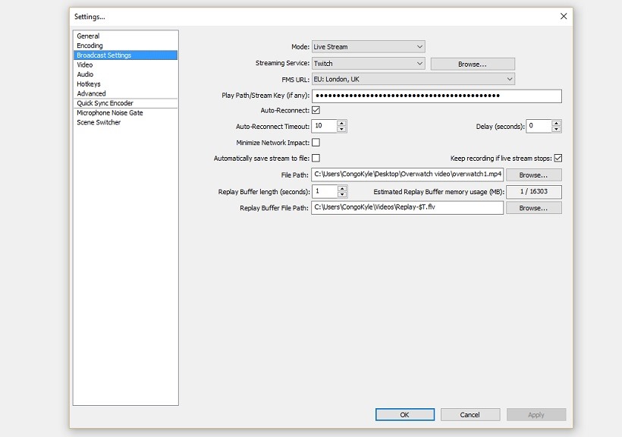Image resolution: width=622 pixels, height=437 pixels.
Task: Click the Play Path/Stream Key field
Action: (436, 96)
